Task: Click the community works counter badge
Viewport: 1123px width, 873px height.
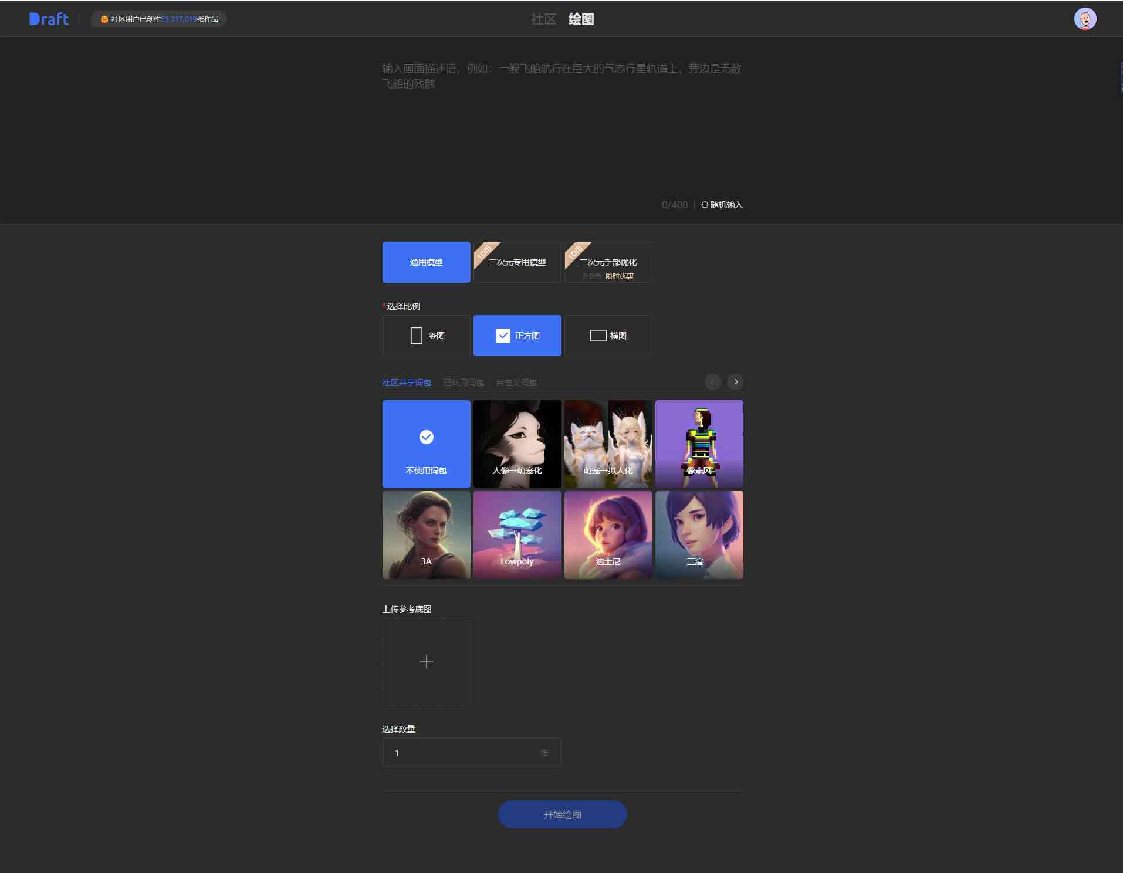Action: (159, 19)
